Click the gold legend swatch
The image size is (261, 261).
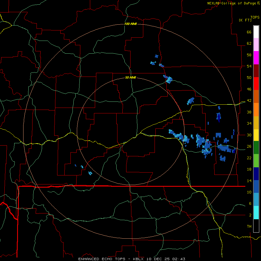(256, 123)
